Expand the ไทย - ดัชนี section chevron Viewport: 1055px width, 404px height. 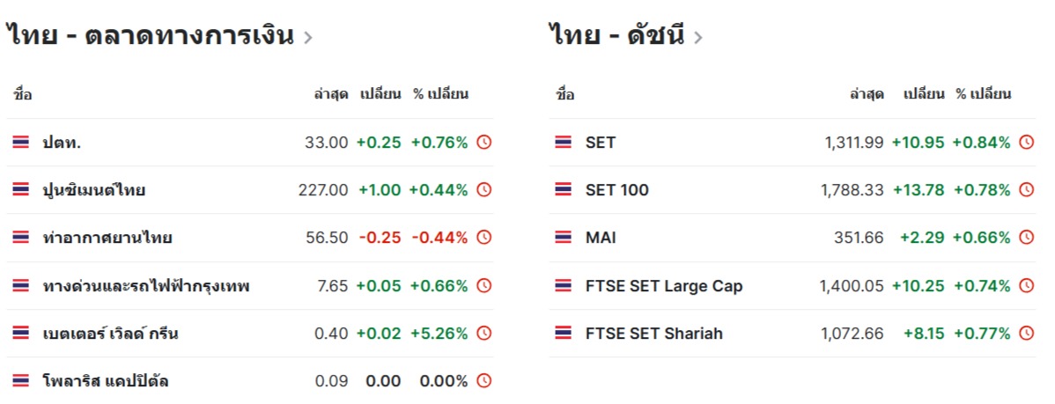click(697, 37)
